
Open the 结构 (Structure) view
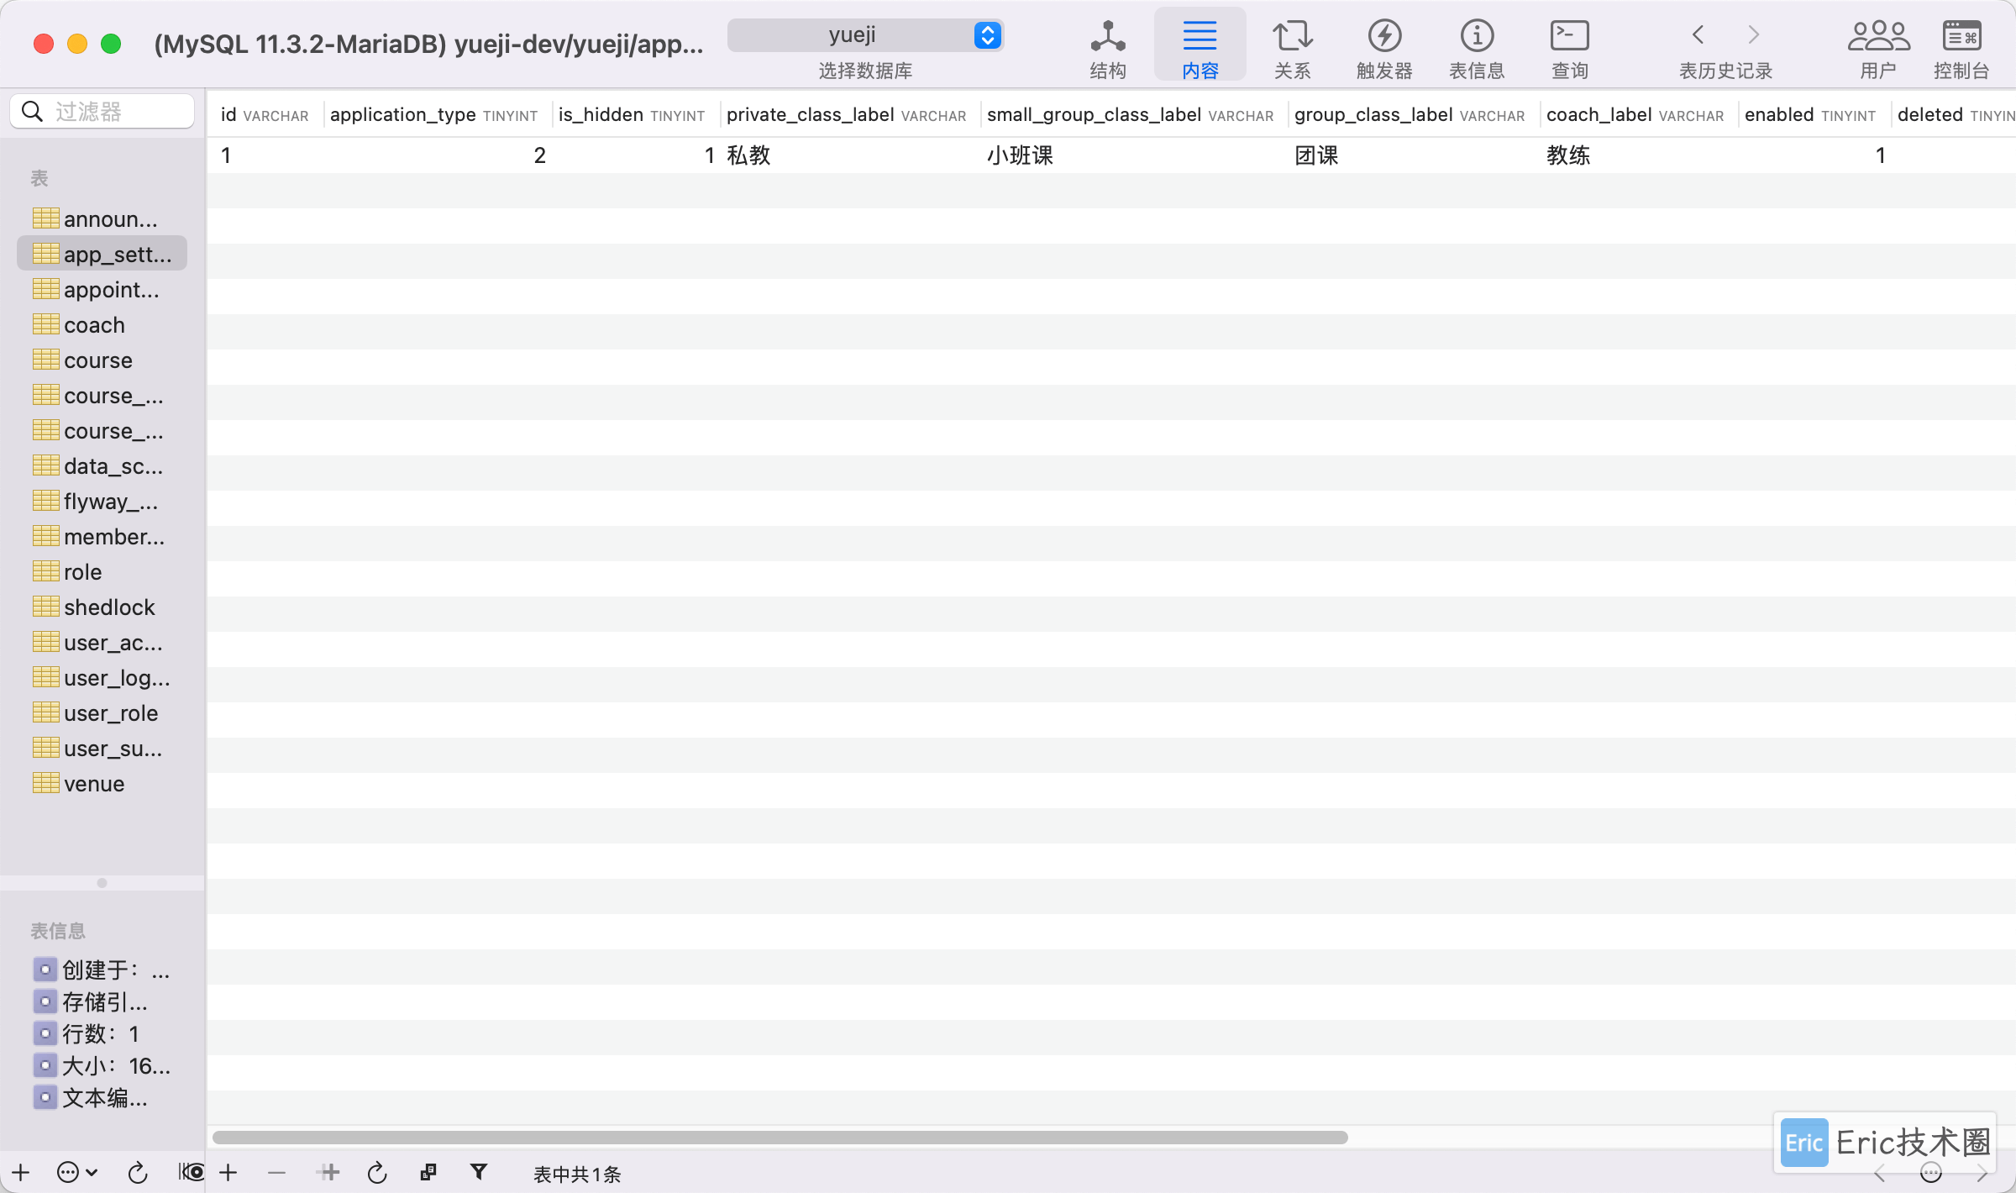click(x=1107, y=49)
